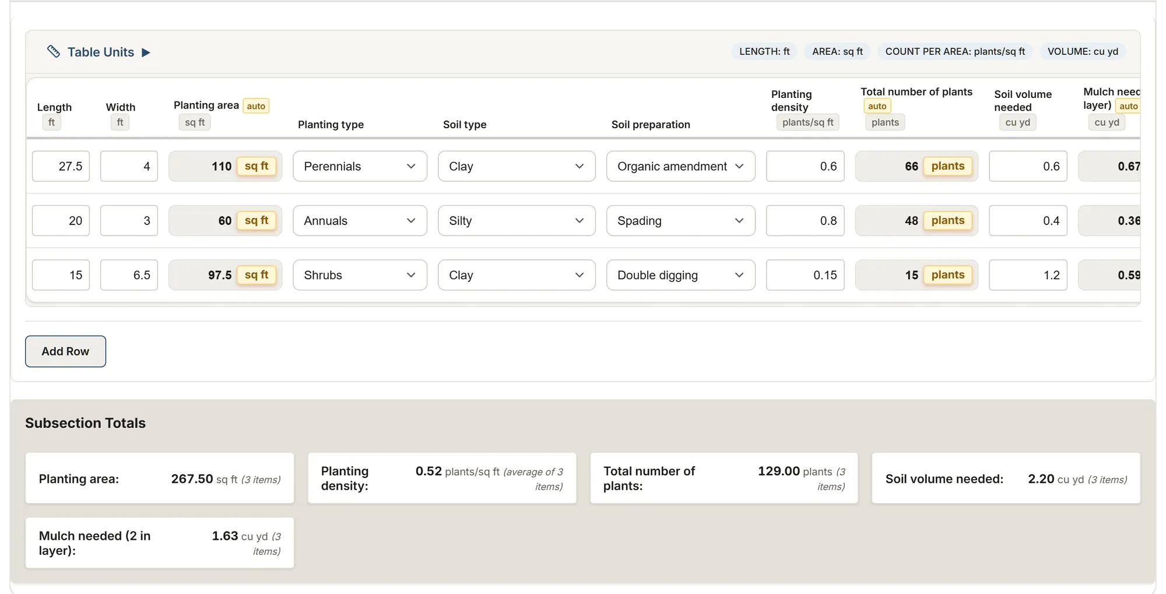Edit the Width field showing 3
This screenshot has height=594, width=1166.
point(129,220)
